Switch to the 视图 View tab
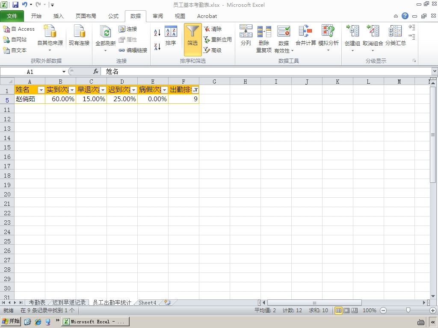Image resolution: width=438 pixels, height=328 pixels. coord(180,16)
